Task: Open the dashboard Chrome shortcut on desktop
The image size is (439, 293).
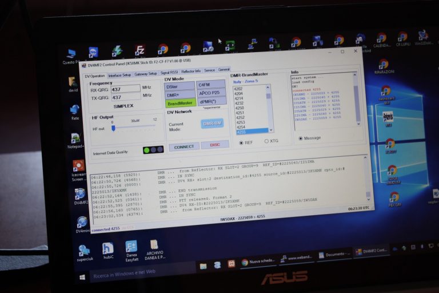Action: click(x=387, y=96)
